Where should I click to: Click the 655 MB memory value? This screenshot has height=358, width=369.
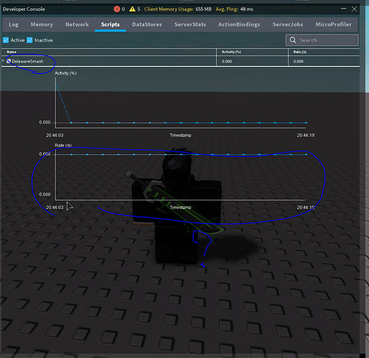point(203,9)
